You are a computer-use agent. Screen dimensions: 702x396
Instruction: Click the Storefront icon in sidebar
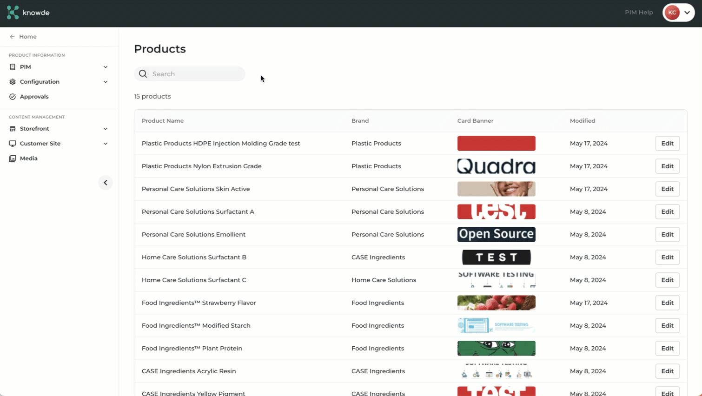point(12,129)
